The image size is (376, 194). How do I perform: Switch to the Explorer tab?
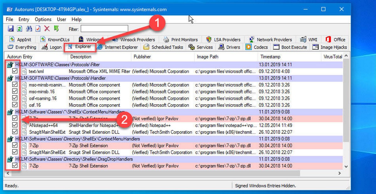[80, 47]
